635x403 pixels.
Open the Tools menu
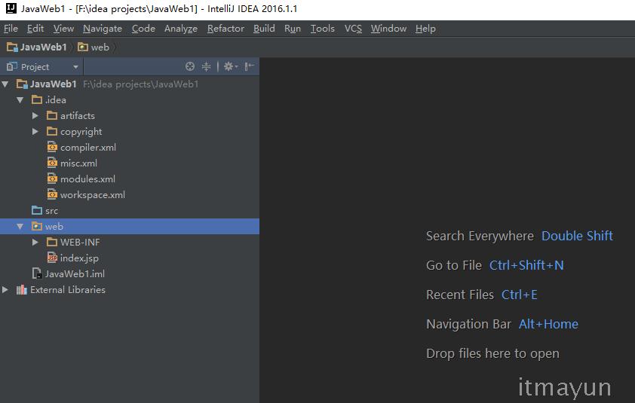[x=322, y=29]
